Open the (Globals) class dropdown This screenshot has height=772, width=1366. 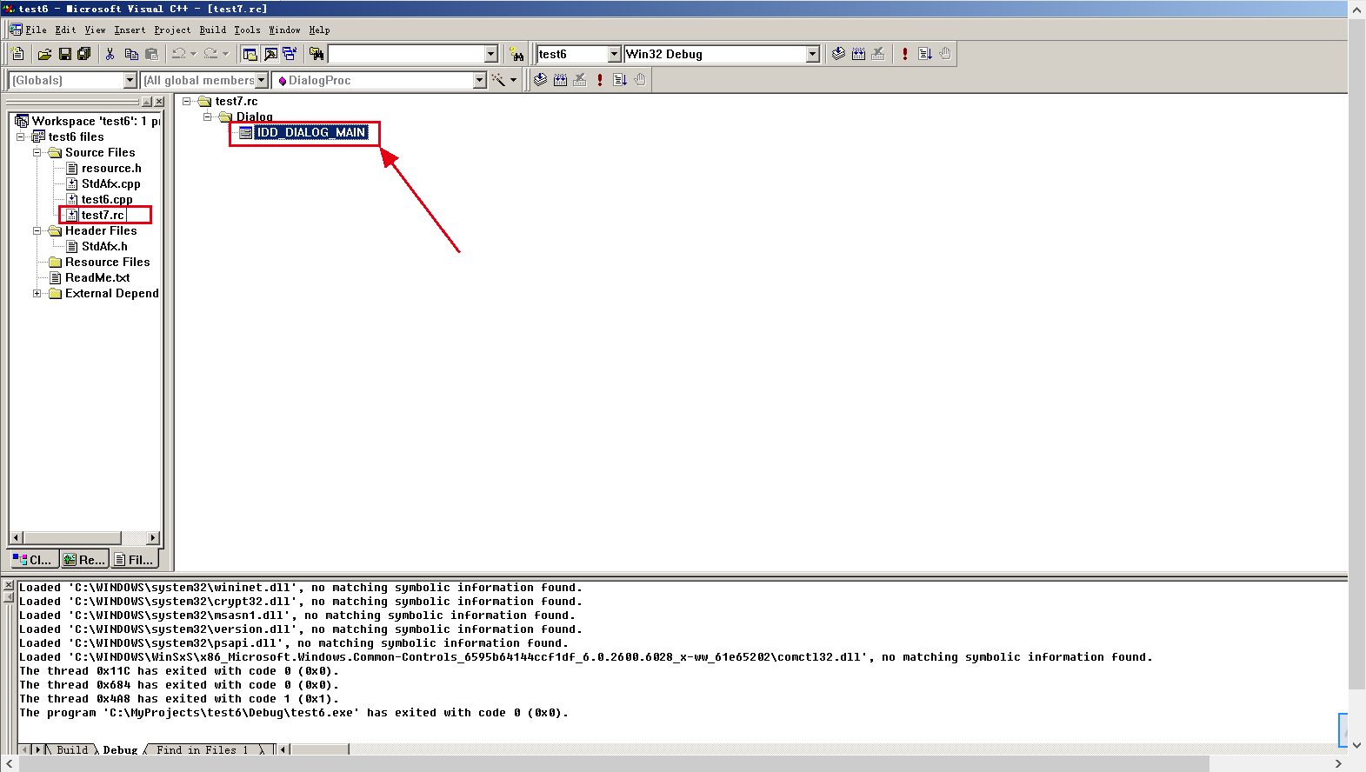[x=130, y=80]
